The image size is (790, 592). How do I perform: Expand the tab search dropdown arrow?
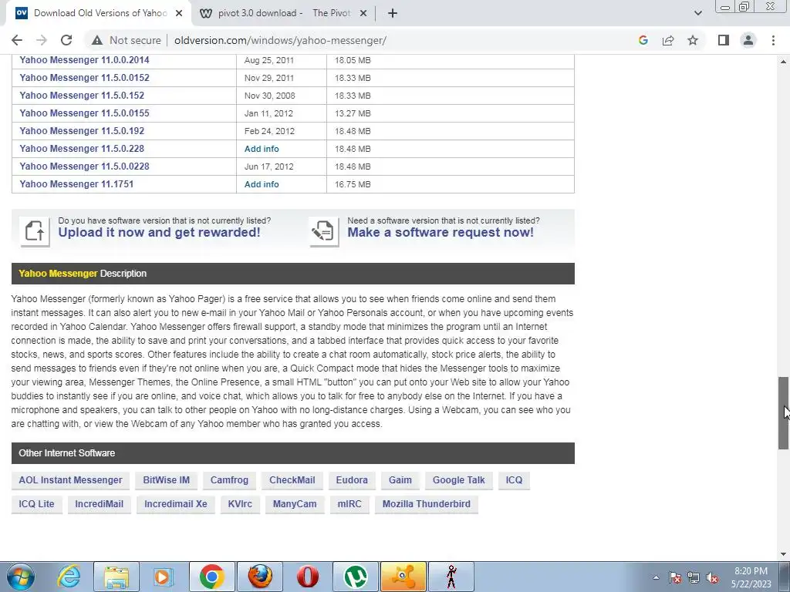click(697, 13)
